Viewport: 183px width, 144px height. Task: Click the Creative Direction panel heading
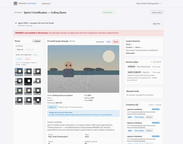point(133,41)
